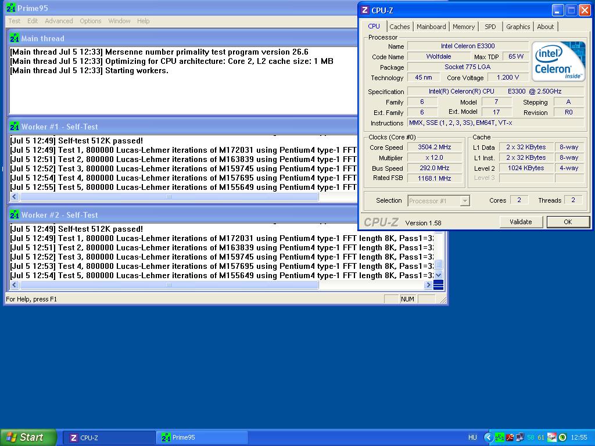Open the Windows Start menu
595x446 pixels.
pyautogui.click(x=28, y=437)
